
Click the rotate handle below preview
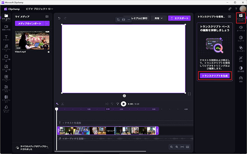[x=124, y=96]
